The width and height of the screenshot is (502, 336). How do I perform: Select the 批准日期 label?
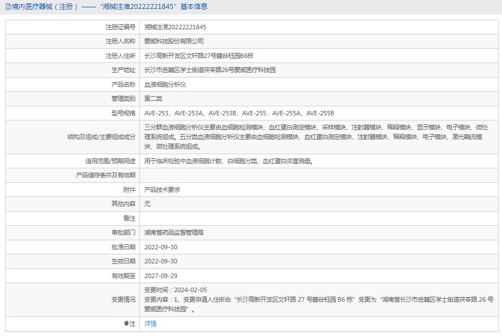(124, 247)
